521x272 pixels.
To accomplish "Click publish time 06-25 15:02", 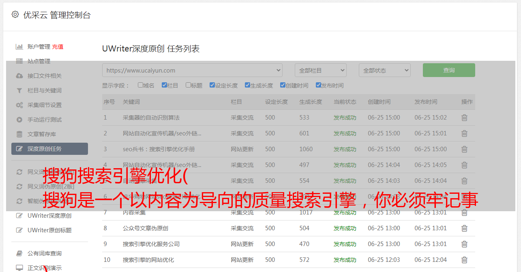I will pyautogui.click(x=431, y=118).
